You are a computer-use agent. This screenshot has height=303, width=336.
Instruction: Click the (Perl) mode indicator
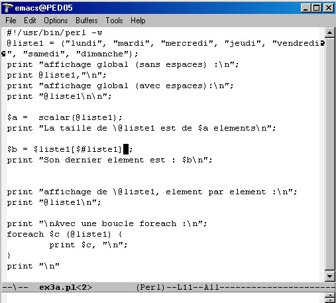pyautogui.click(x=150, y=287)
